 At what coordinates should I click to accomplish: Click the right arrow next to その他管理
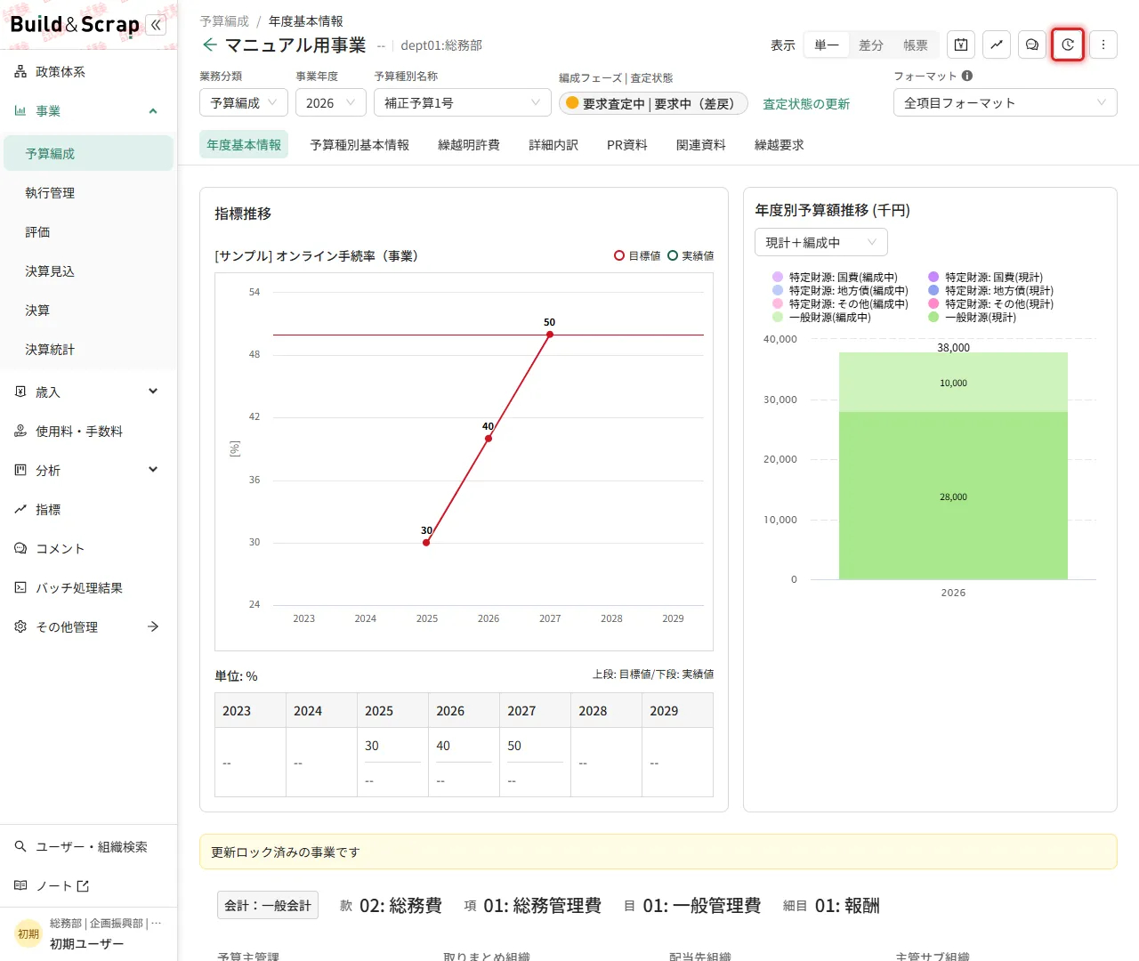pos(153,626)
